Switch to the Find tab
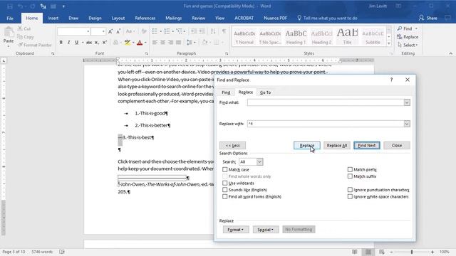This screenshot has width=456, height=256. [x=226, y=92]
